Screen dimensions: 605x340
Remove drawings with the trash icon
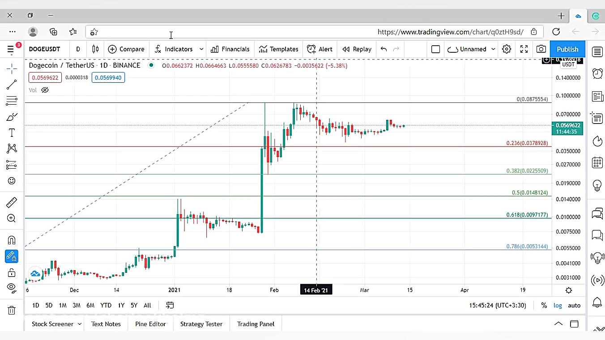12,310
